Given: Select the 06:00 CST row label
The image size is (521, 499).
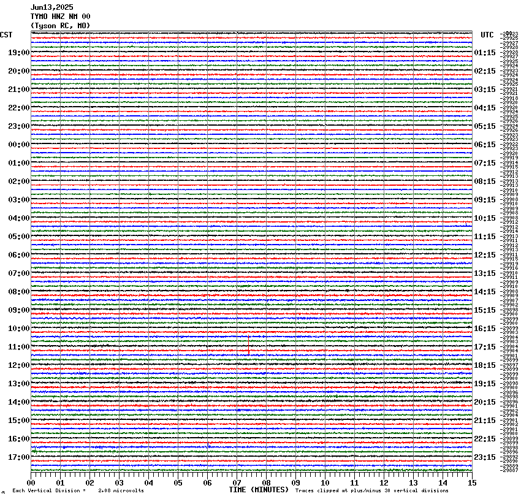Looking at the screenshot, I should point(19,255).
